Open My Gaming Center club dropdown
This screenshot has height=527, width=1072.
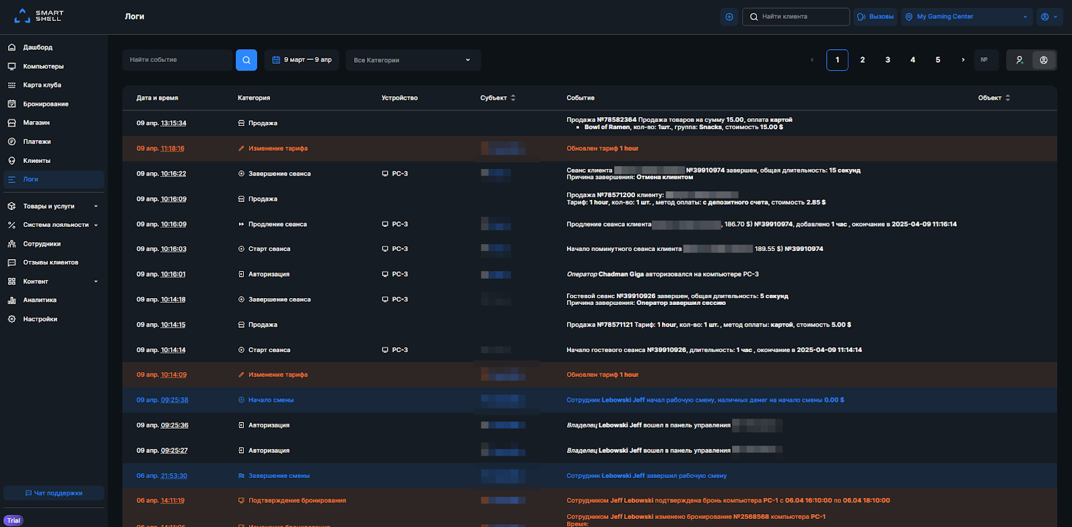[967, 17]
